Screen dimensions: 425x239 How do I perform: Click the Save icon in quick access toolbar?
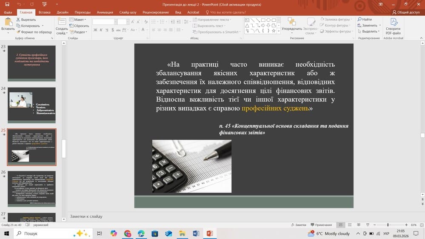(7, 4)
